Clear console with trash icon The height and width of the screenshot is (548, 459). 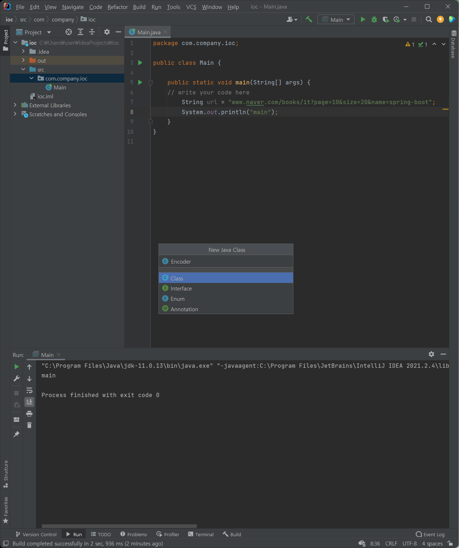pyautogui.click(x=29, y=425)
